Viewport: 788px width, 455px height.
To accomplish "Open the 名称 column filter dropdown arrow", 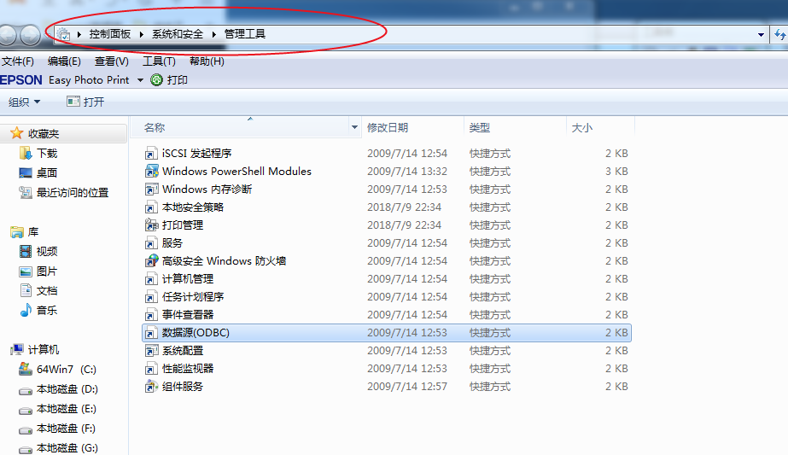I will (354, 127).
